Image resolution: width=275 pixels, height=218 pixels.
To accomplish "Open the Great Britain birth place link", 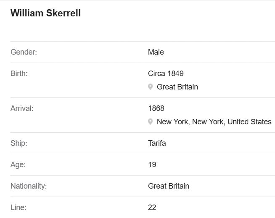I will coord(177,87).
